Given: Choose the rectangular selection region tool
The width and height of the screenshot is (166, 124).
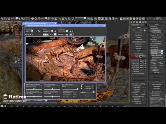Looking at the screenshot, I should 26,19.
